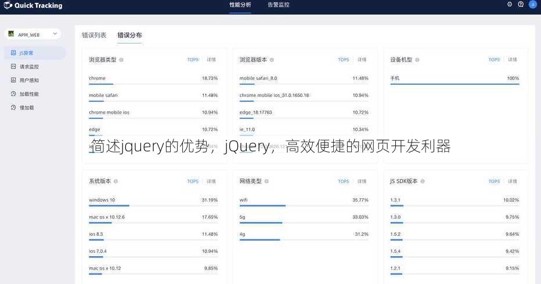Click the JS异常 sidebar icon
Viewport: 541px width, 284px height.
pyautogui.click(x=13, y=53)
